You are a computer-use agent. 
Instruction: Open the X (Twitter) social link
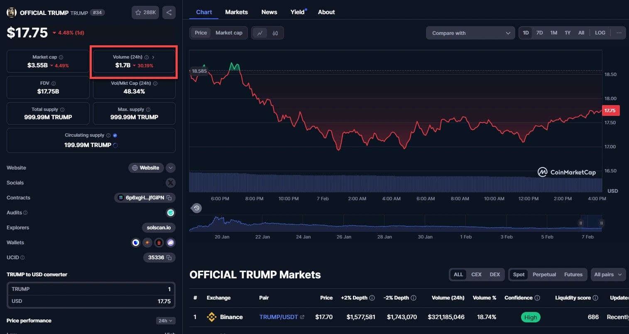(171, 183)
